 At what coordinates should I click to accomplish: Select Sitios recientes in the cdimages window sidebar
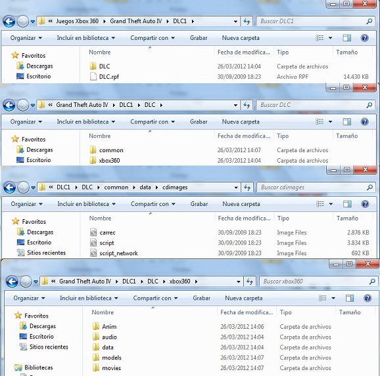click(41, 253)
